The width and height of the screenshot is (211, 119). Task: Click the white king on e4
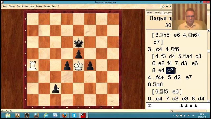click(x=79, y=65)
